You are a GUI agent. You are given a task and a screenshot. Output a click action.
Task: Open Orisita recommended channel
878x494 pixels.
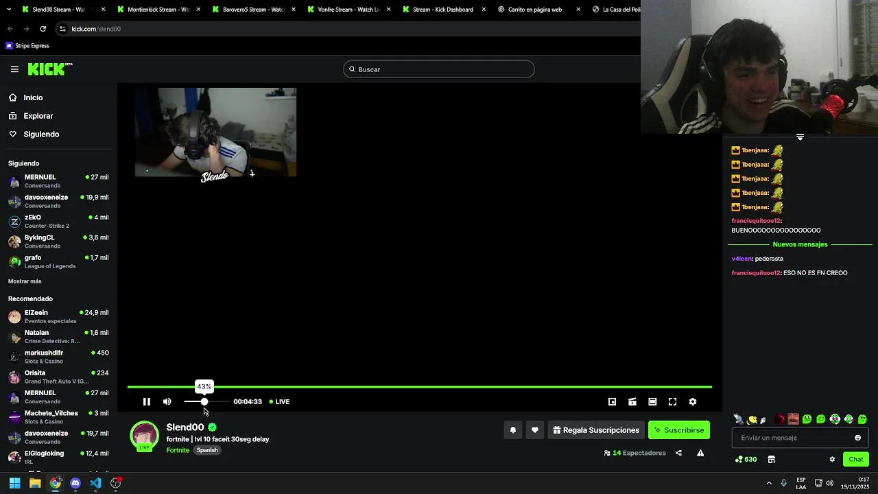(58, 377)
